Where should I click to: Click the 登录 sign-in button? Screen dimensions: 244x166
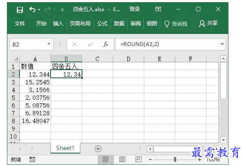(x=135, y=9)
